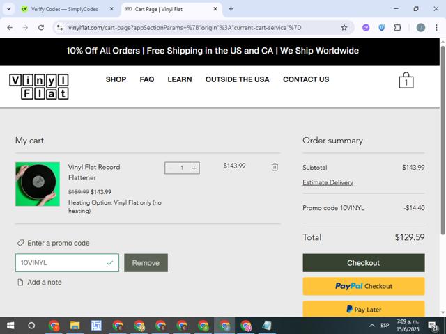This screenshot has width=446, height=334.
Task: Close the Cart Page Vinyl Flat tab
Action: (x=215, y=9)
